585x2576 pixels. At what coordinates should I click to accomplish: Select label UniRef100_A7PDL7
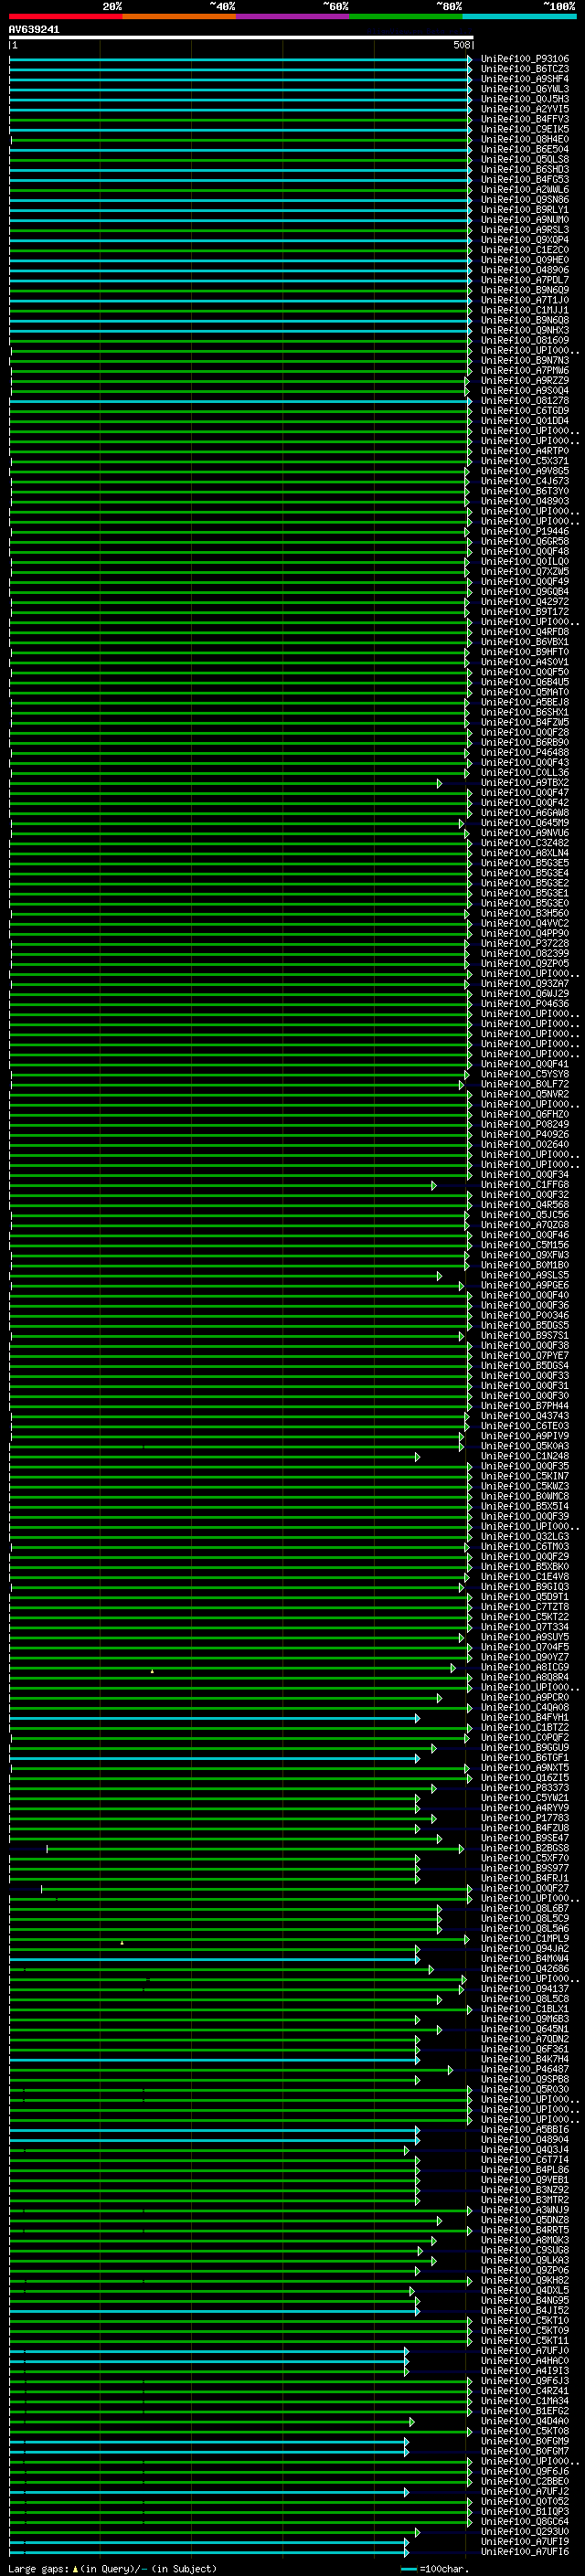coord(525,280)
